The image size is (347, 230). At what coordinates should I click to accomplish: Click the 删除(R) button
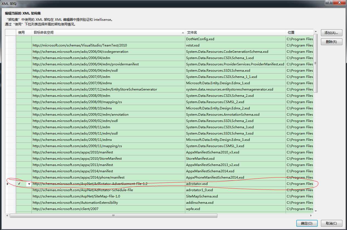pyautogui.click(x=332, y=42)
